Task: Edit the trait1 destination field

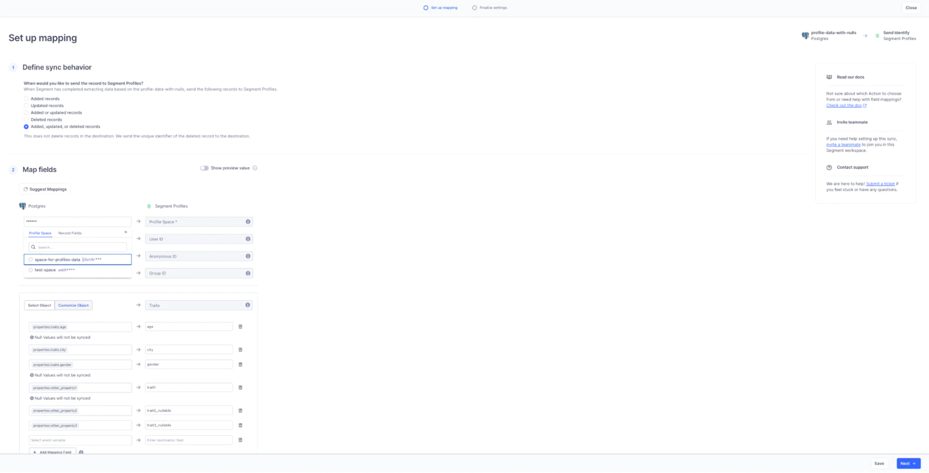Action: coord(189,387)
